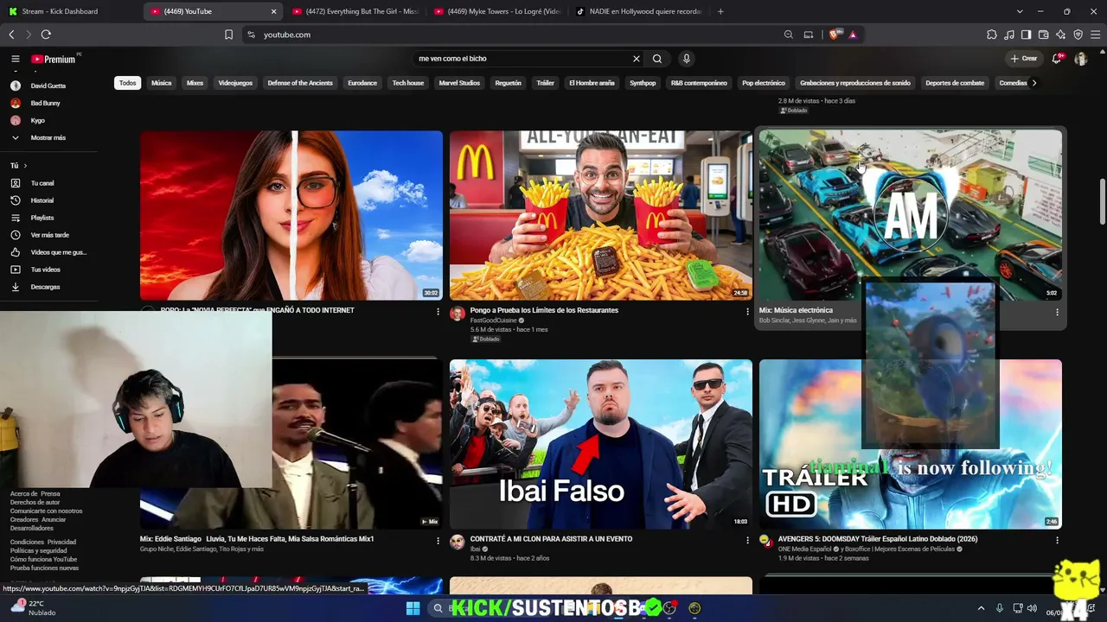Open David Guetta subscription
Viewport: 1107px width, 622px height.
pos(48,86)
